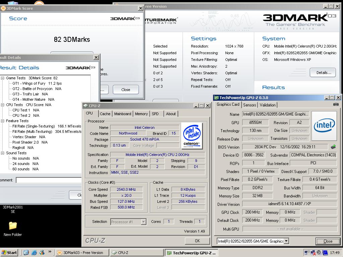Screen dimensions: 343x257
Task: Click the OK button in CPU-Z
Action: point(197,241)
